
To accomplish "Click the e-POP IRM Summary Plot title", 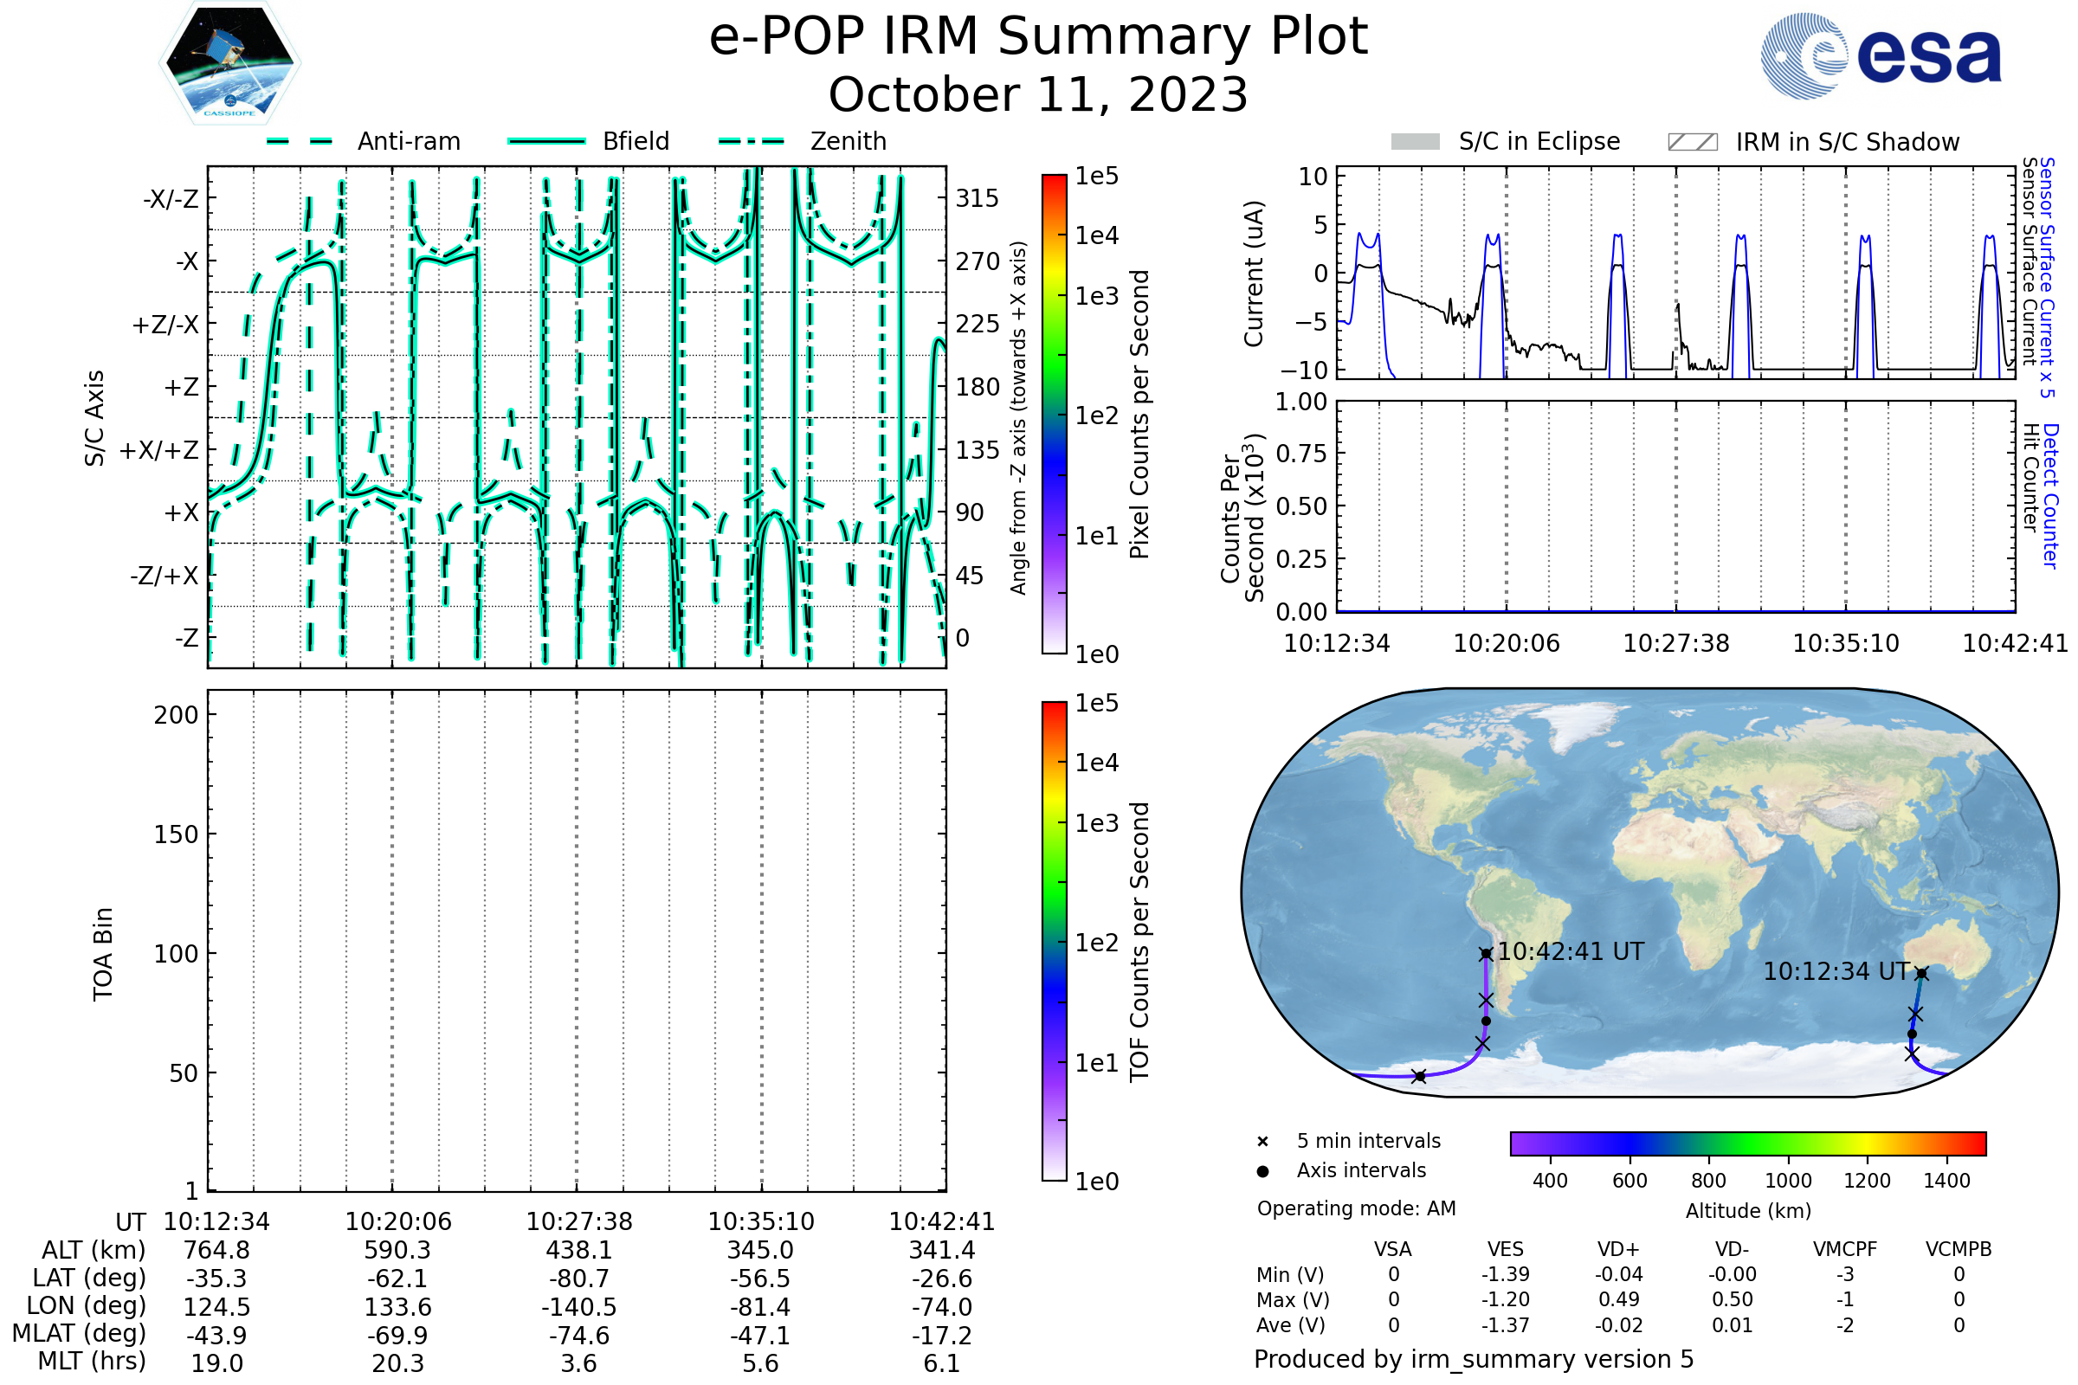I will click(1038, 37).
